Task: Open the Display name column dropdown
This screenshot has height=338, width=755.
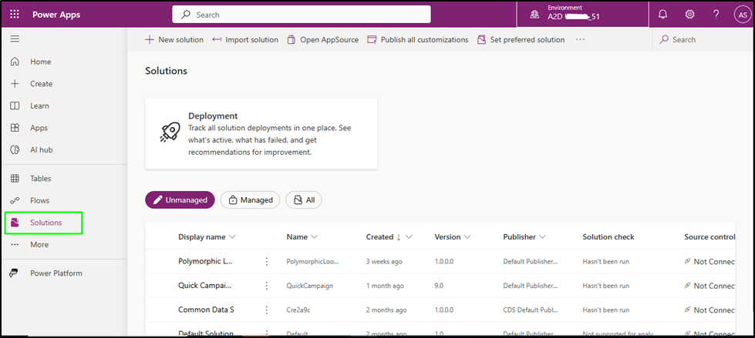Action: 232,237
